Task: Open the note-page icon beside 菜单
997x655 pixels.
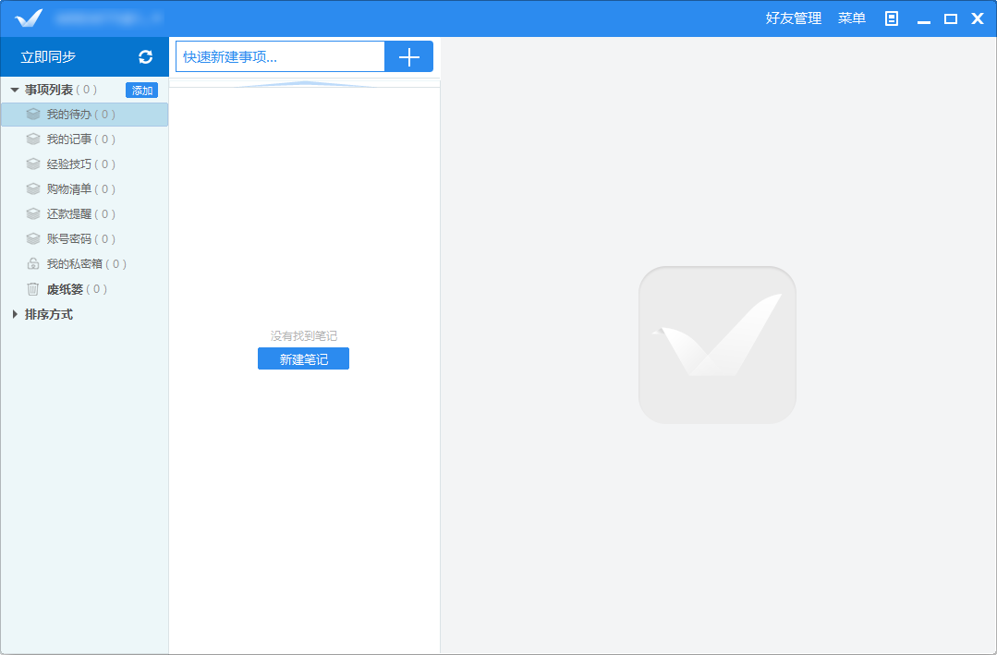Action: [x=892, y=18]
